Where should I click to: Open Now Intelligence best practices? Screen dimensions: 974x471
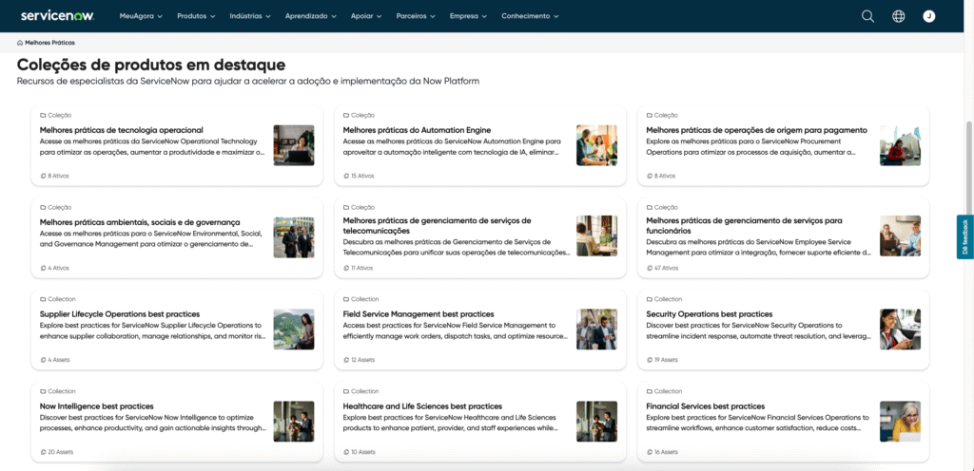(96, 405)
